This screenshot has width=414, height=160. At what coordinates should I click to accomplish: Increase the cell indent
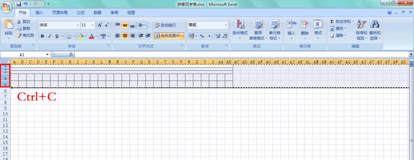(x=148, y=36)
